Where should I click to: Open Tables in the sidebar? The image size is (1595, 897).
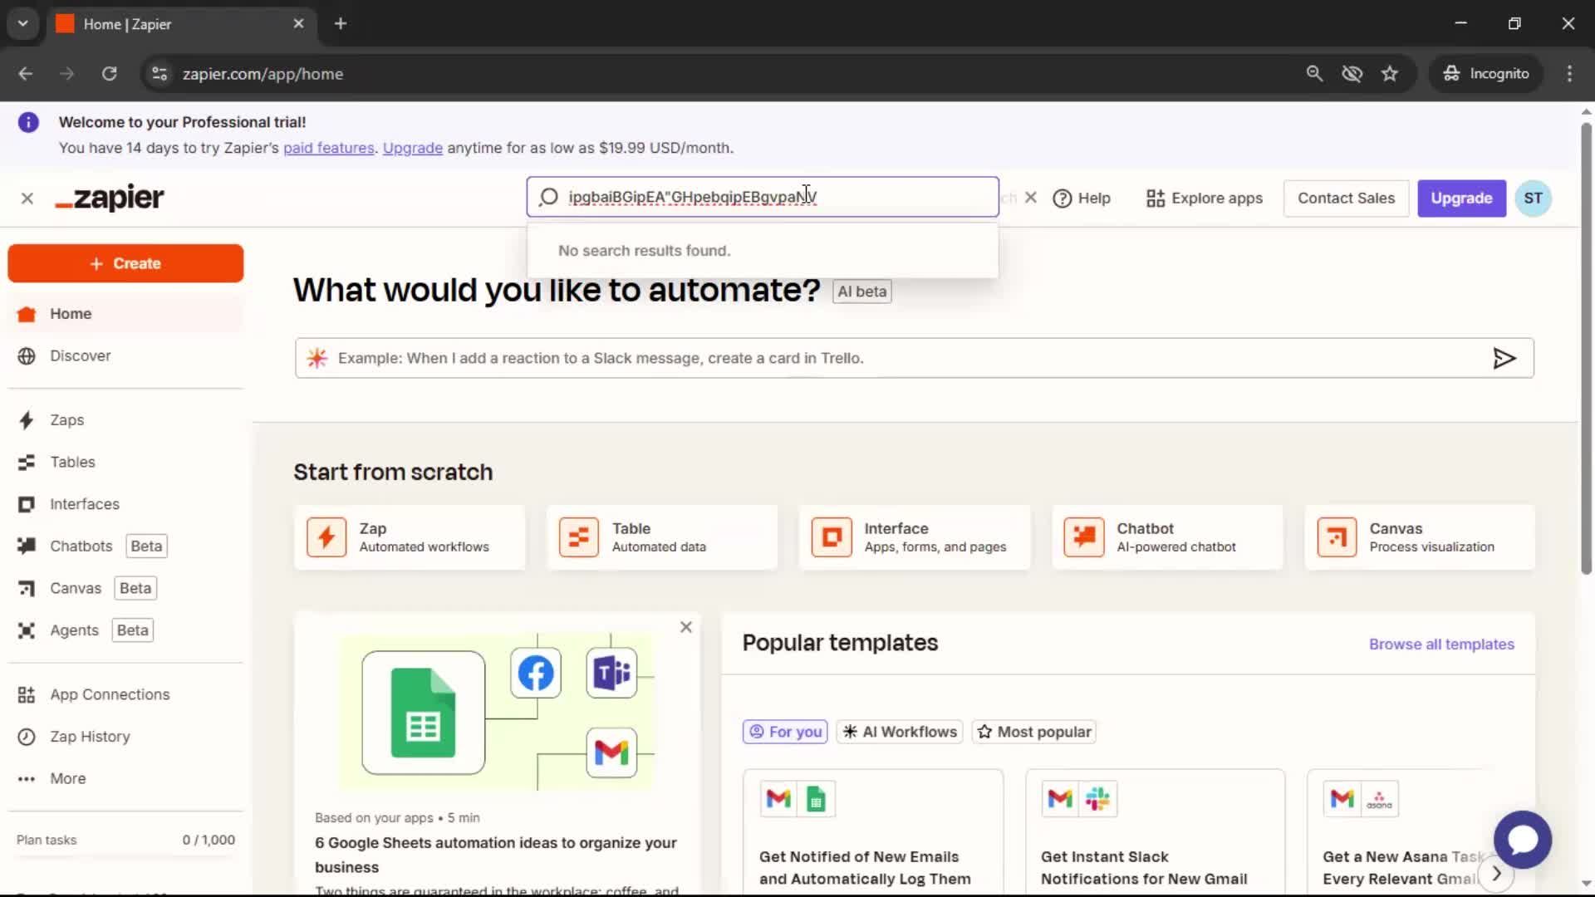(x=125, y=462)
